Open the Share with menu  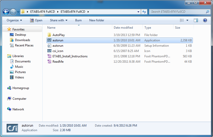[59, 20]
